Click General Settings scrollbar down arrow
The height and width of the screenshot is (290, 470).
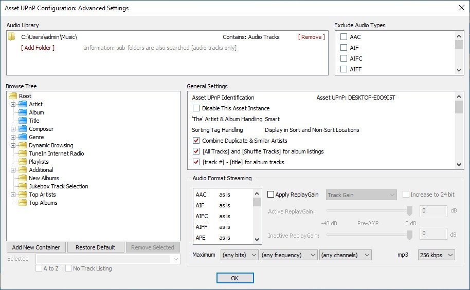coord(459,164)
